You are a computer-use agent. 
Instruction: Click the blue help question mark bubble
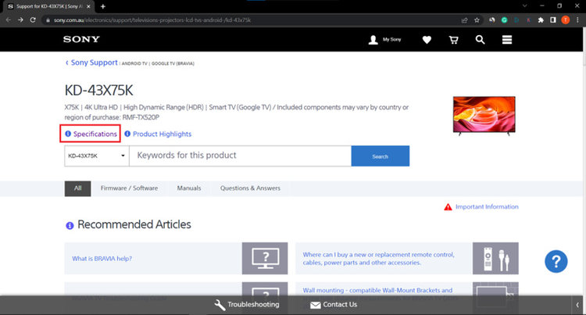[x=556, y=261]
